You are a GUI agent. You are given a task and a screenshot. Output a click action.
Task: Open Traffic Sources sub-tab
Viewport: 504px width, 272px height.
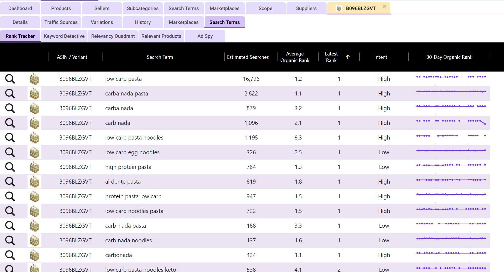(x=61, y=22)
